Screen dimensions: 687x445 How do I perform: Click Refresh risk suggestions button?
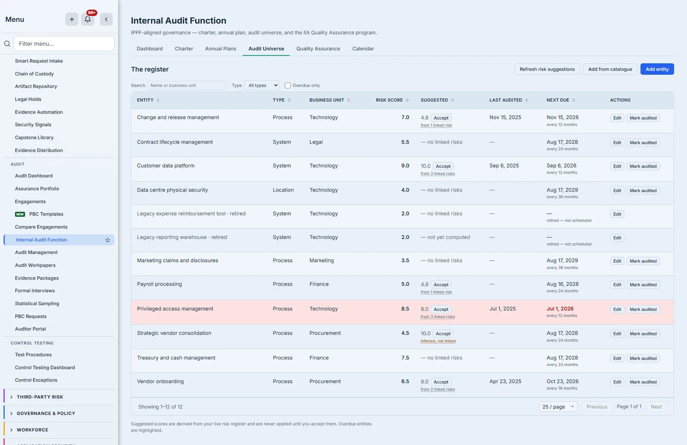(547, 69)
